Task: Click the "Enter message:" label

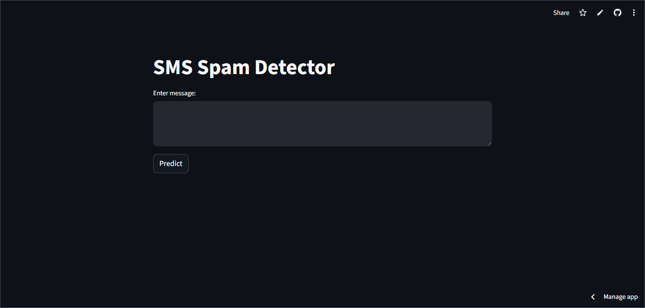Action: [174, 93]
